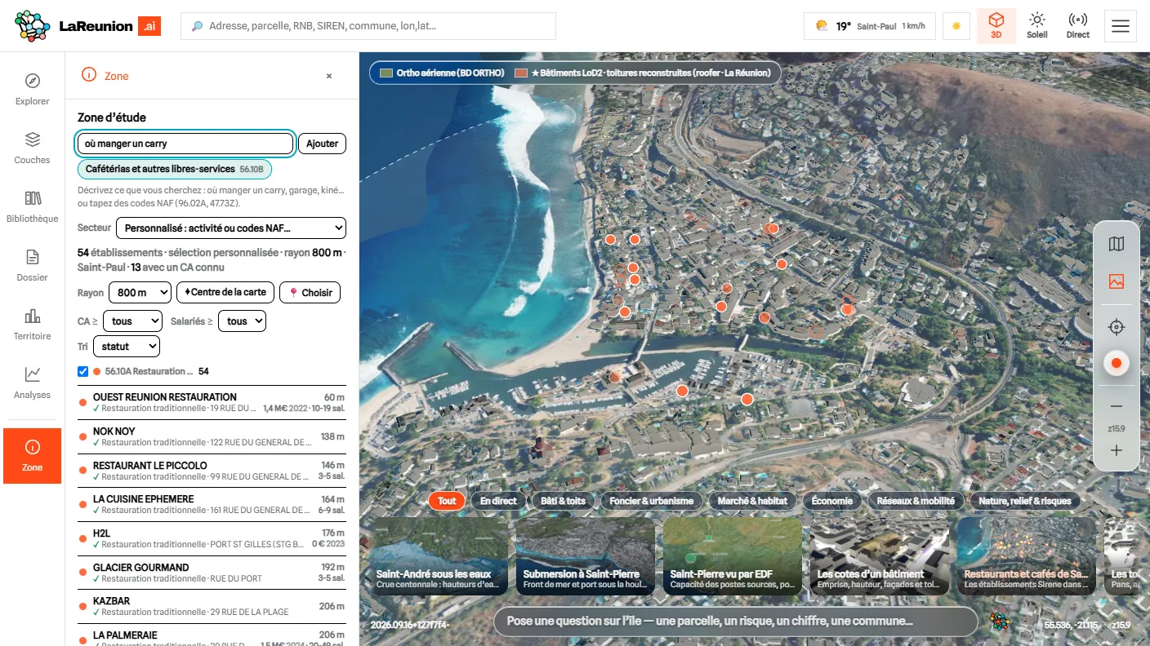
Task: Select H2L in the list
Action: pos(212,539)
